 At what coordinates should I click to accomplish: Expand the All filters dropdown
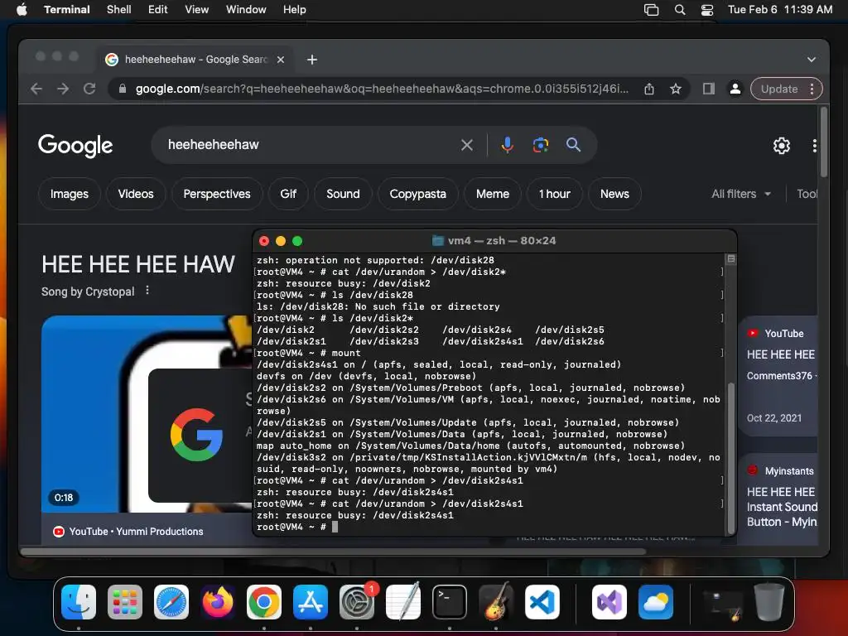coord(741,194)
